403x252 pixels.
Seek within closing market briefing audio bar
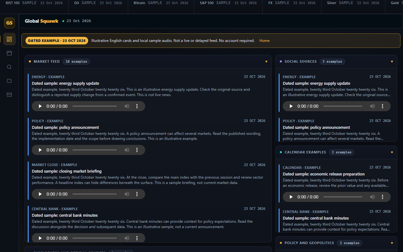(x=94, y=194)
